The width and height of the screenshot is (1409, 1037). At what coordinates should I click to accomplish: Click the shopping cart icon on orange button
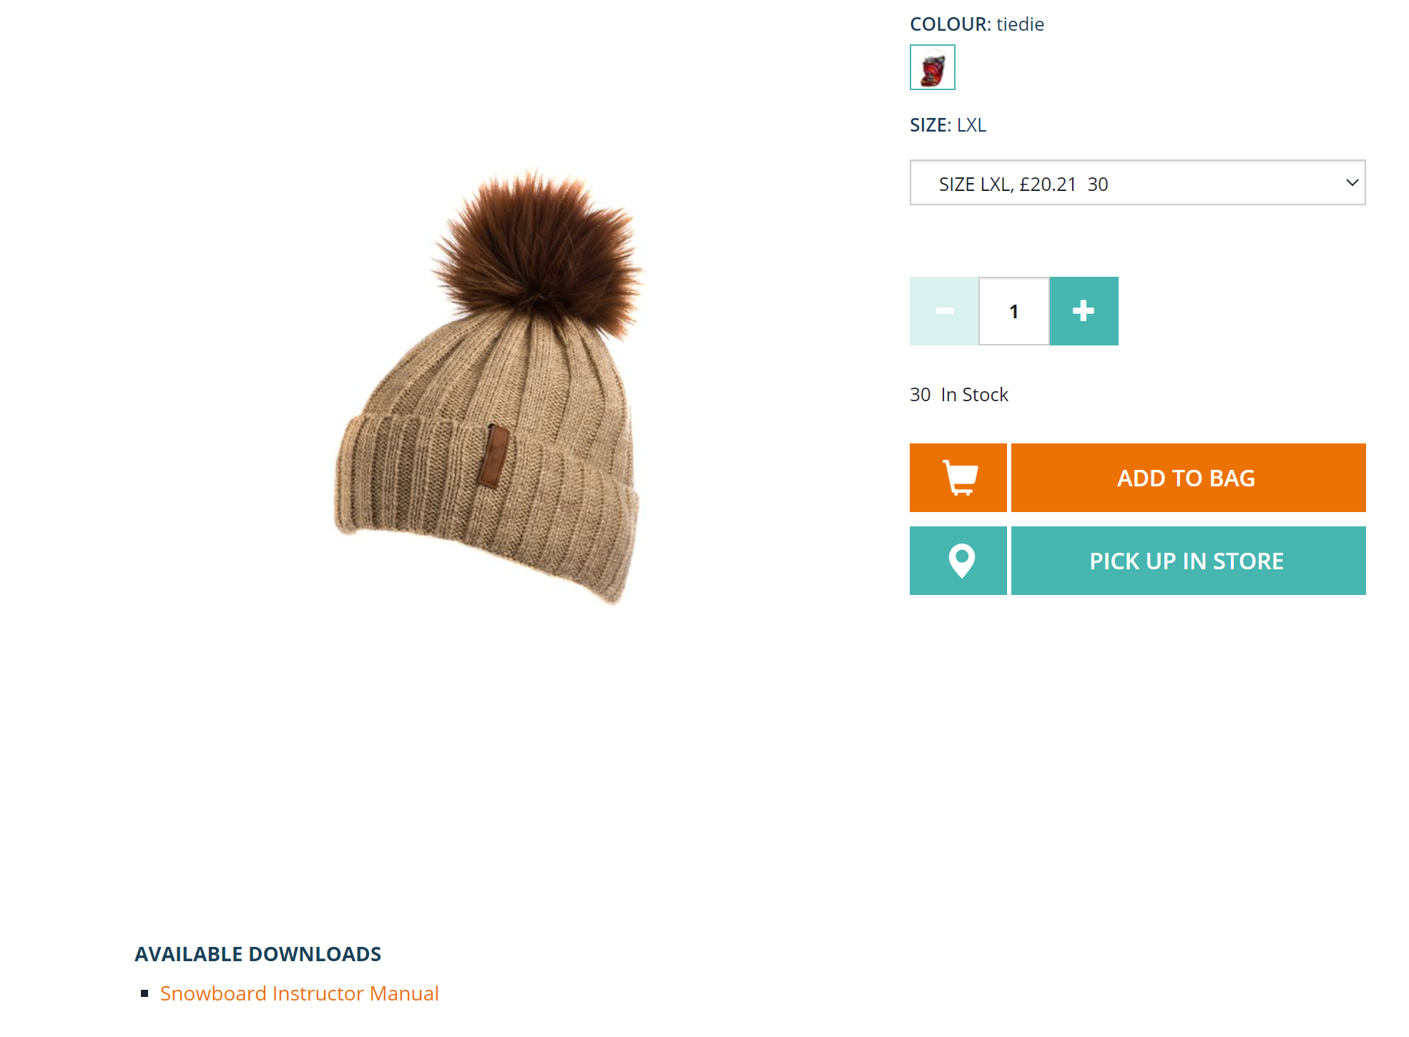coord(959,477)
